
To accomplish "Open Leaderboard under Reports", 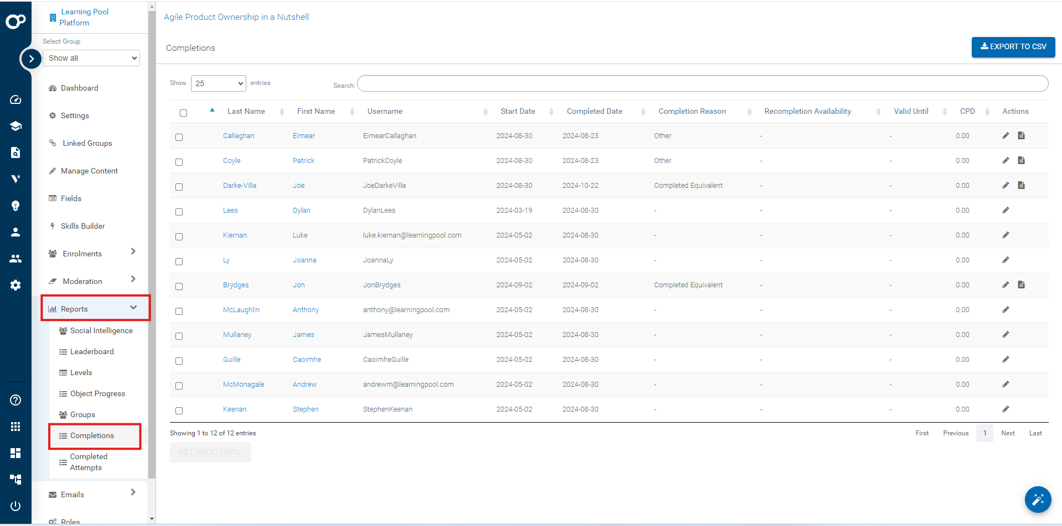I will click(92, 351).
